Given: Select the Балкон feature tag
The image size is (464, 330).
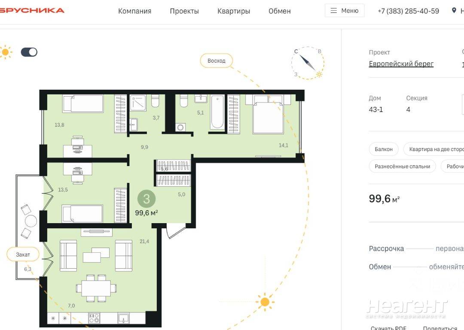Looking at the screenshot, I should (384, 149).
